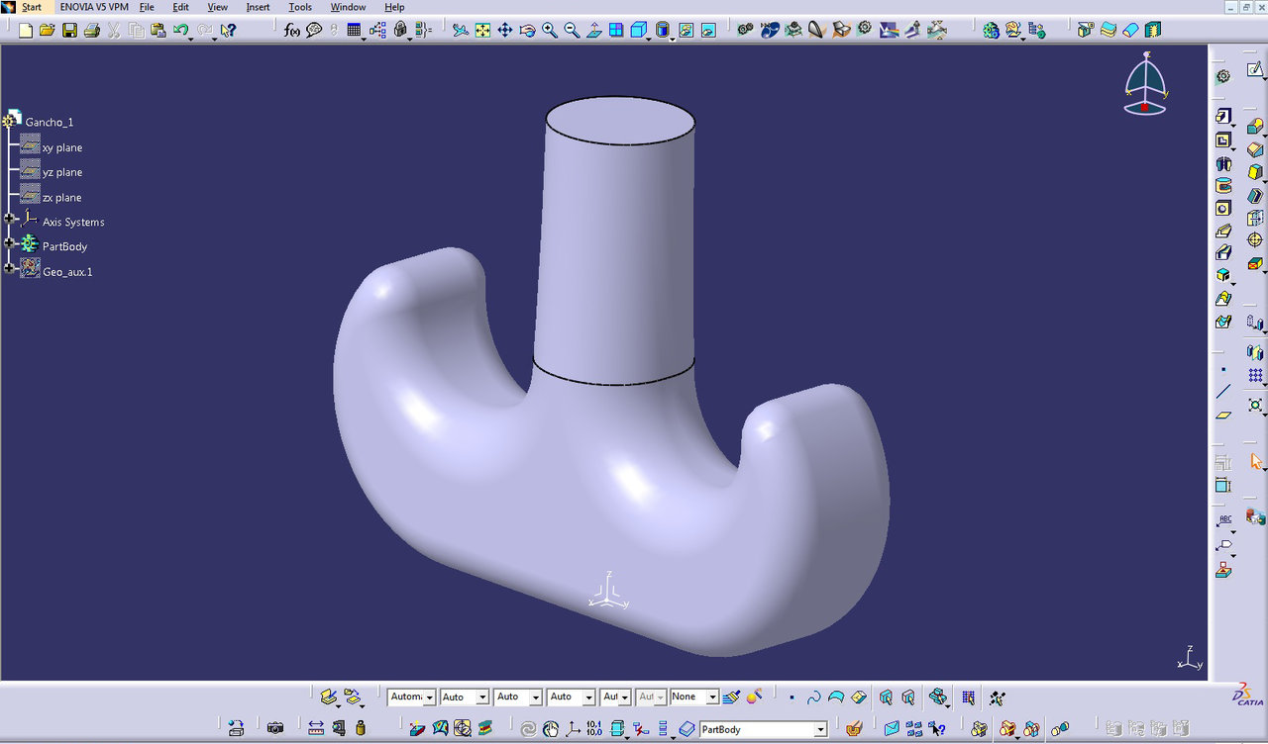
Task: Click the hook's top circular face
Action: [x=620, y=120]
